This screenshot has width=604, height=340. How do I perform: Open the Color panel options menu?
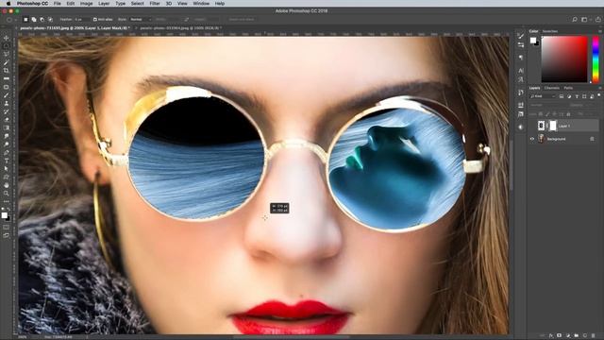coord(600,31)
